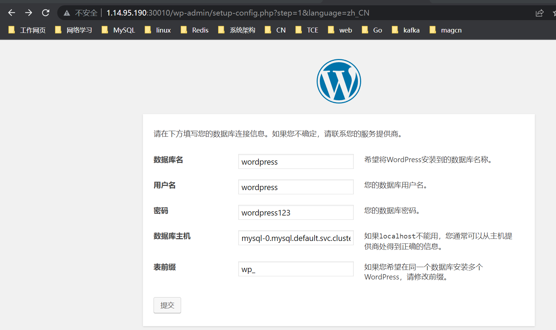This screenshot has height=330, width=556.
Task: Click the localhost hint description text
Action: pyautogui.click(x=438, y=241)
